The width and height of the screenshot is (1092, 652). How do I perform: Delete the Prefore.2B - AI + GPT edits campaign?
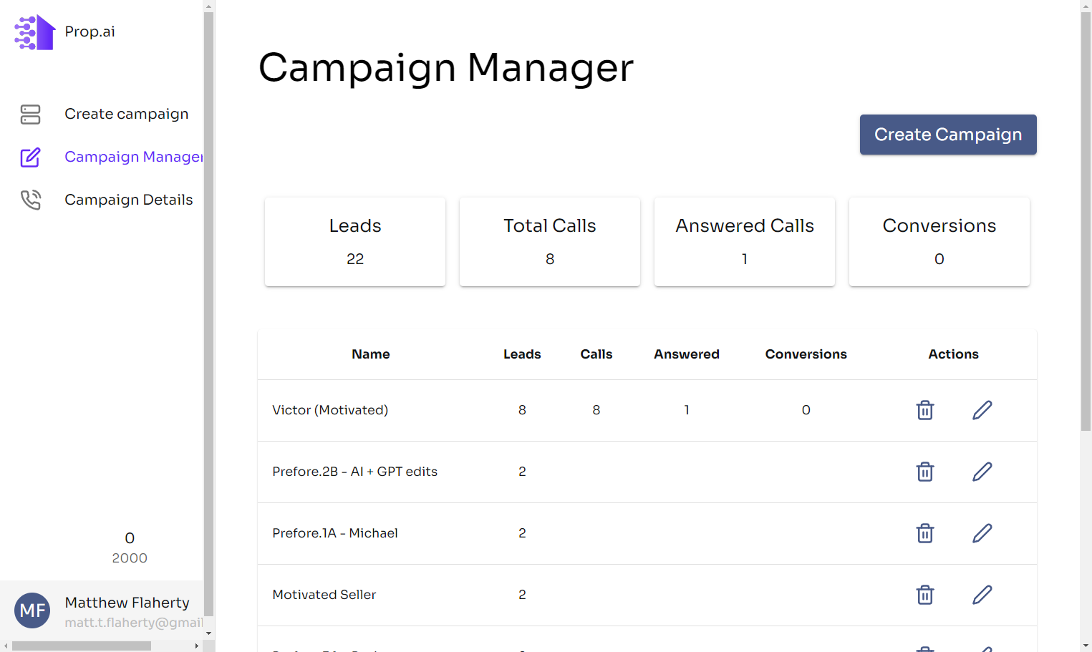click(x=925, y=472)
